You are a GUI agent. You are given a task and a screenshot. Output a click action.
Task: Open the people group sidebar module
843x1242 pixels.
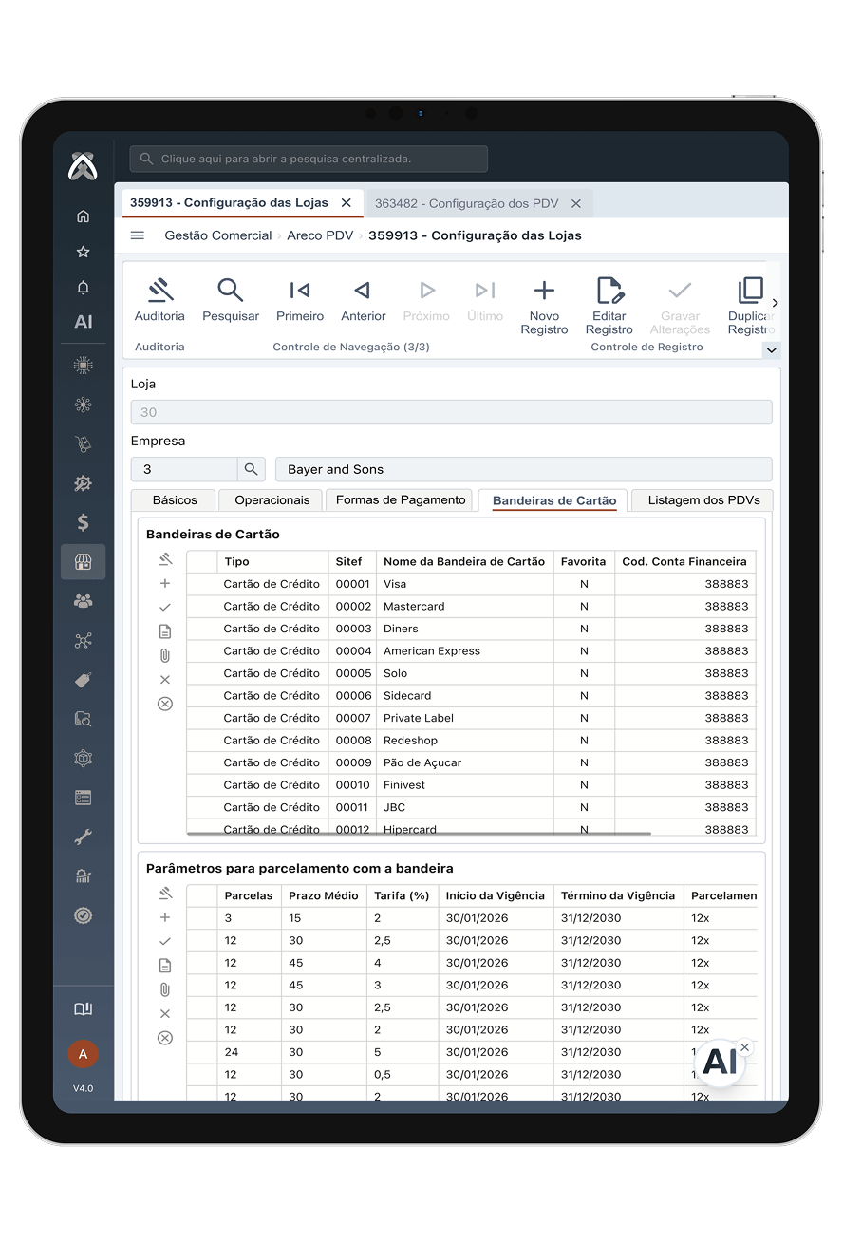click(83, 601)
